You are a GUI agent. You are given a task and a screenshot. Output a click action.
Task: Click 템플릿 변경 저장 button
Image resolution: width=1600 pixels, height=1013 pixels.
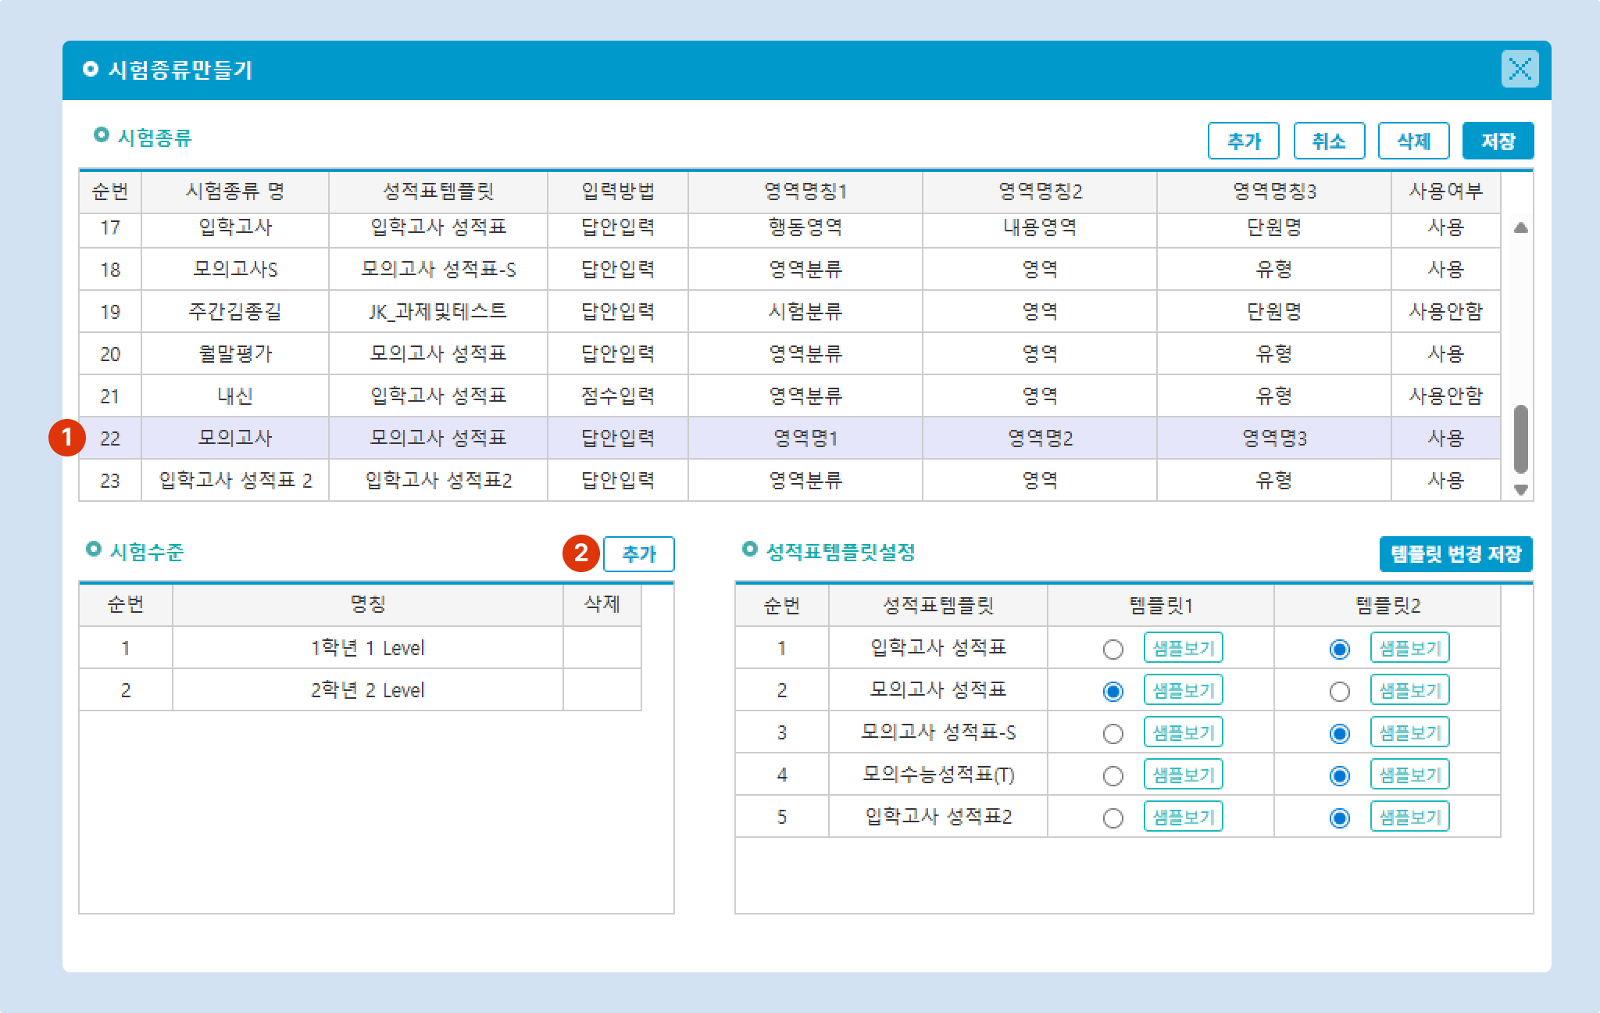tap(1455, 554)
